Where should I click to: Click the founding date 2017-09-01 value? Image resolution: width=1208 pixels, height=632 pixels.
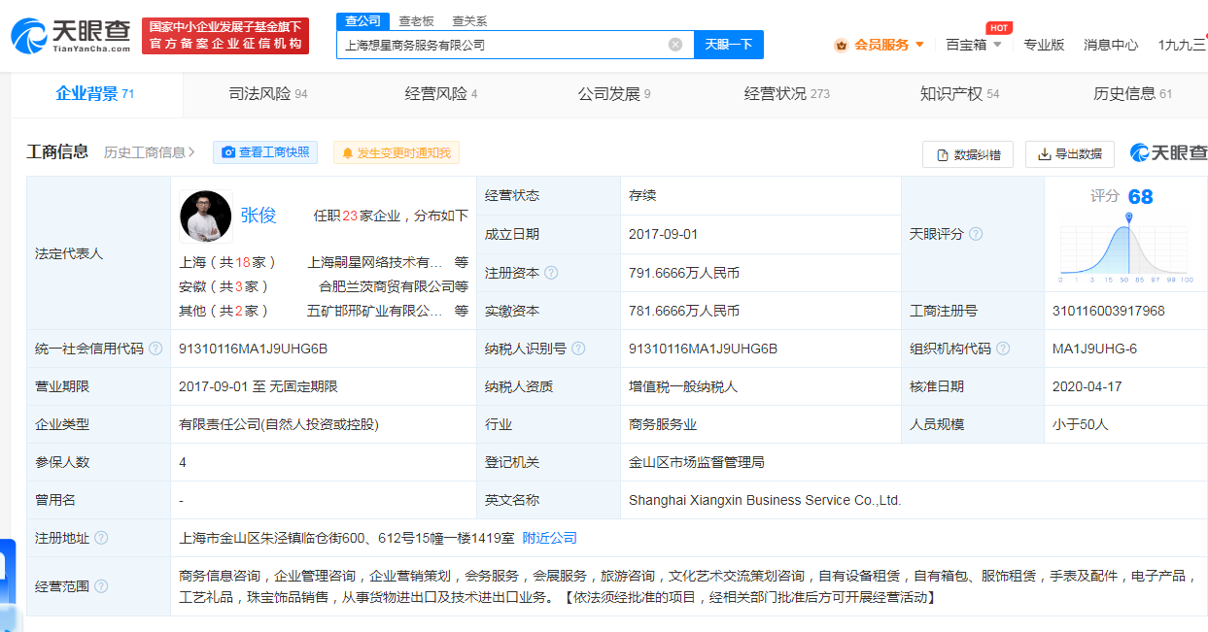tap(664, 234)
